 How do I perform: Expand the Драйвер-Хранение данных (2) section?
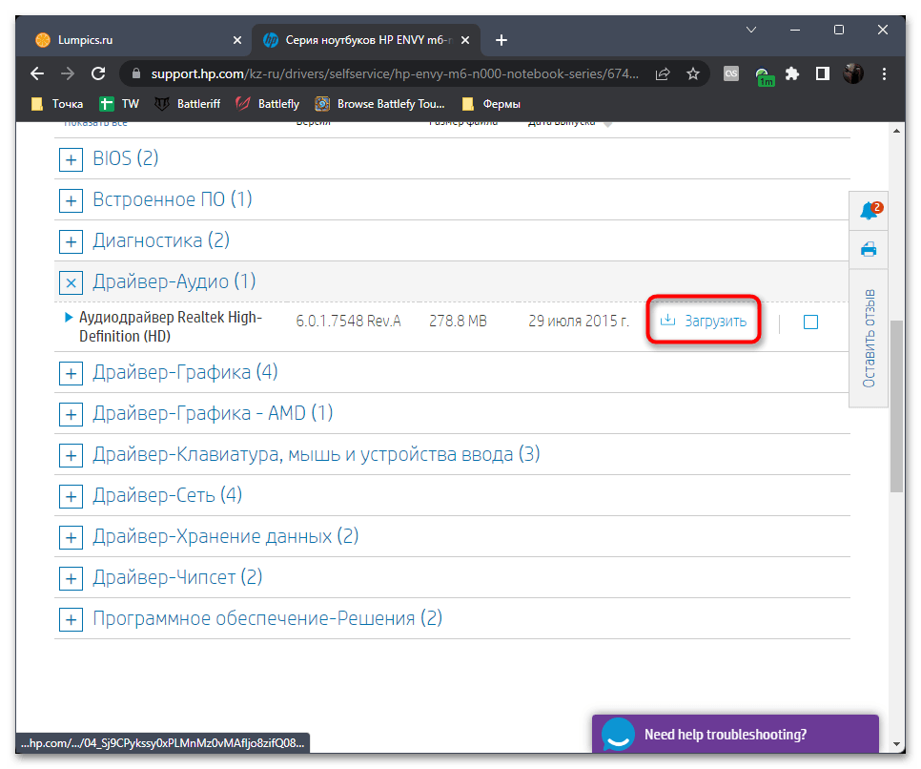click(71, 537)
